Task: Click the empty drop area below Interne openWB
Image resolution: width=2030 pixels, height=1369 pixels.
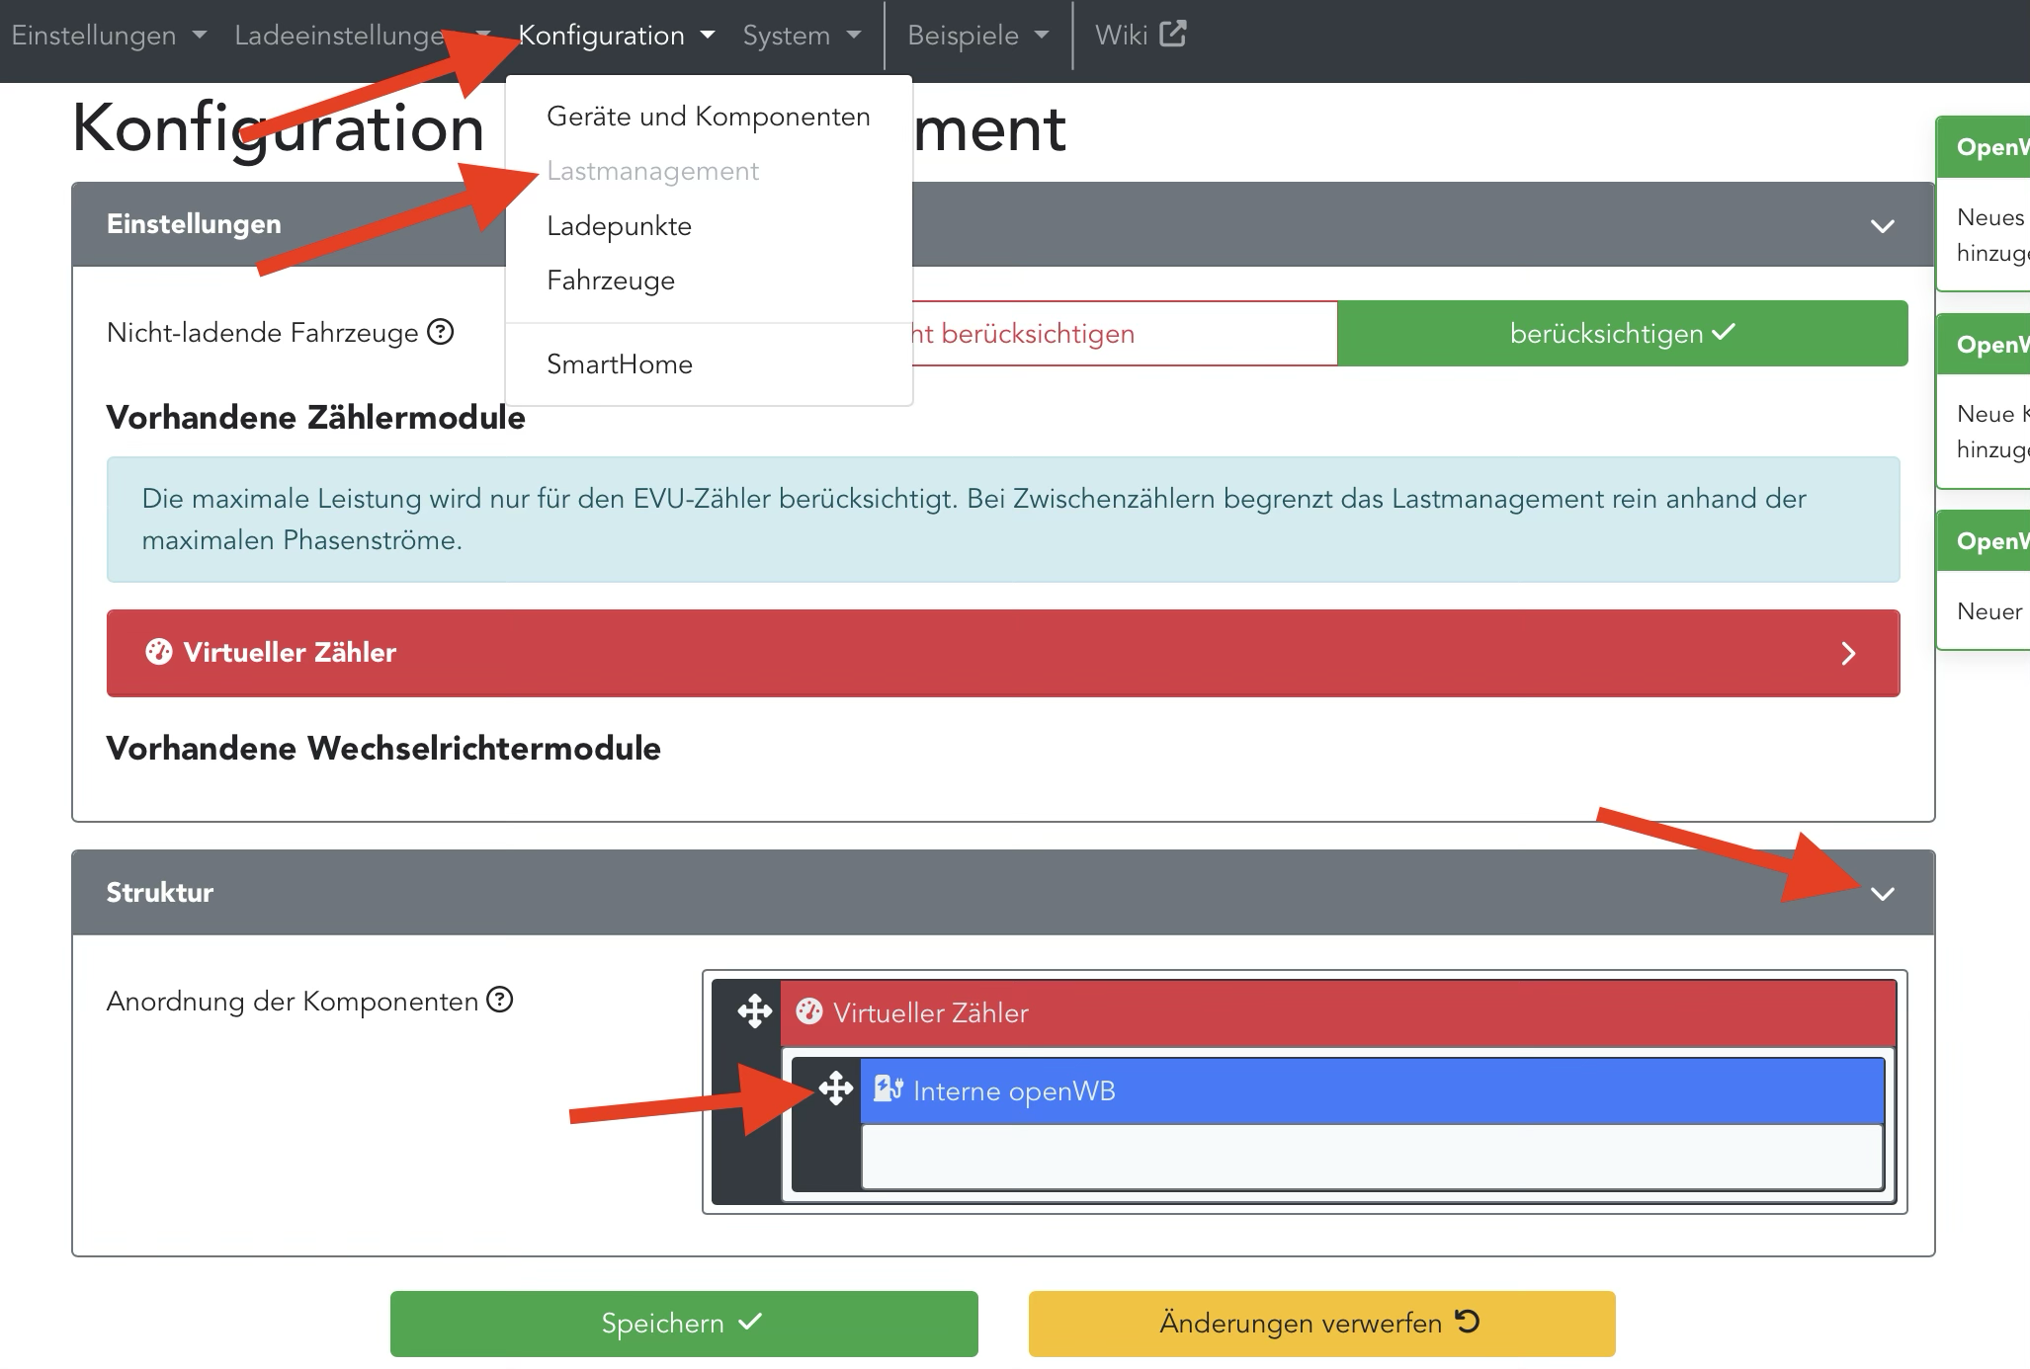Action: (x=1371, y=1156)
